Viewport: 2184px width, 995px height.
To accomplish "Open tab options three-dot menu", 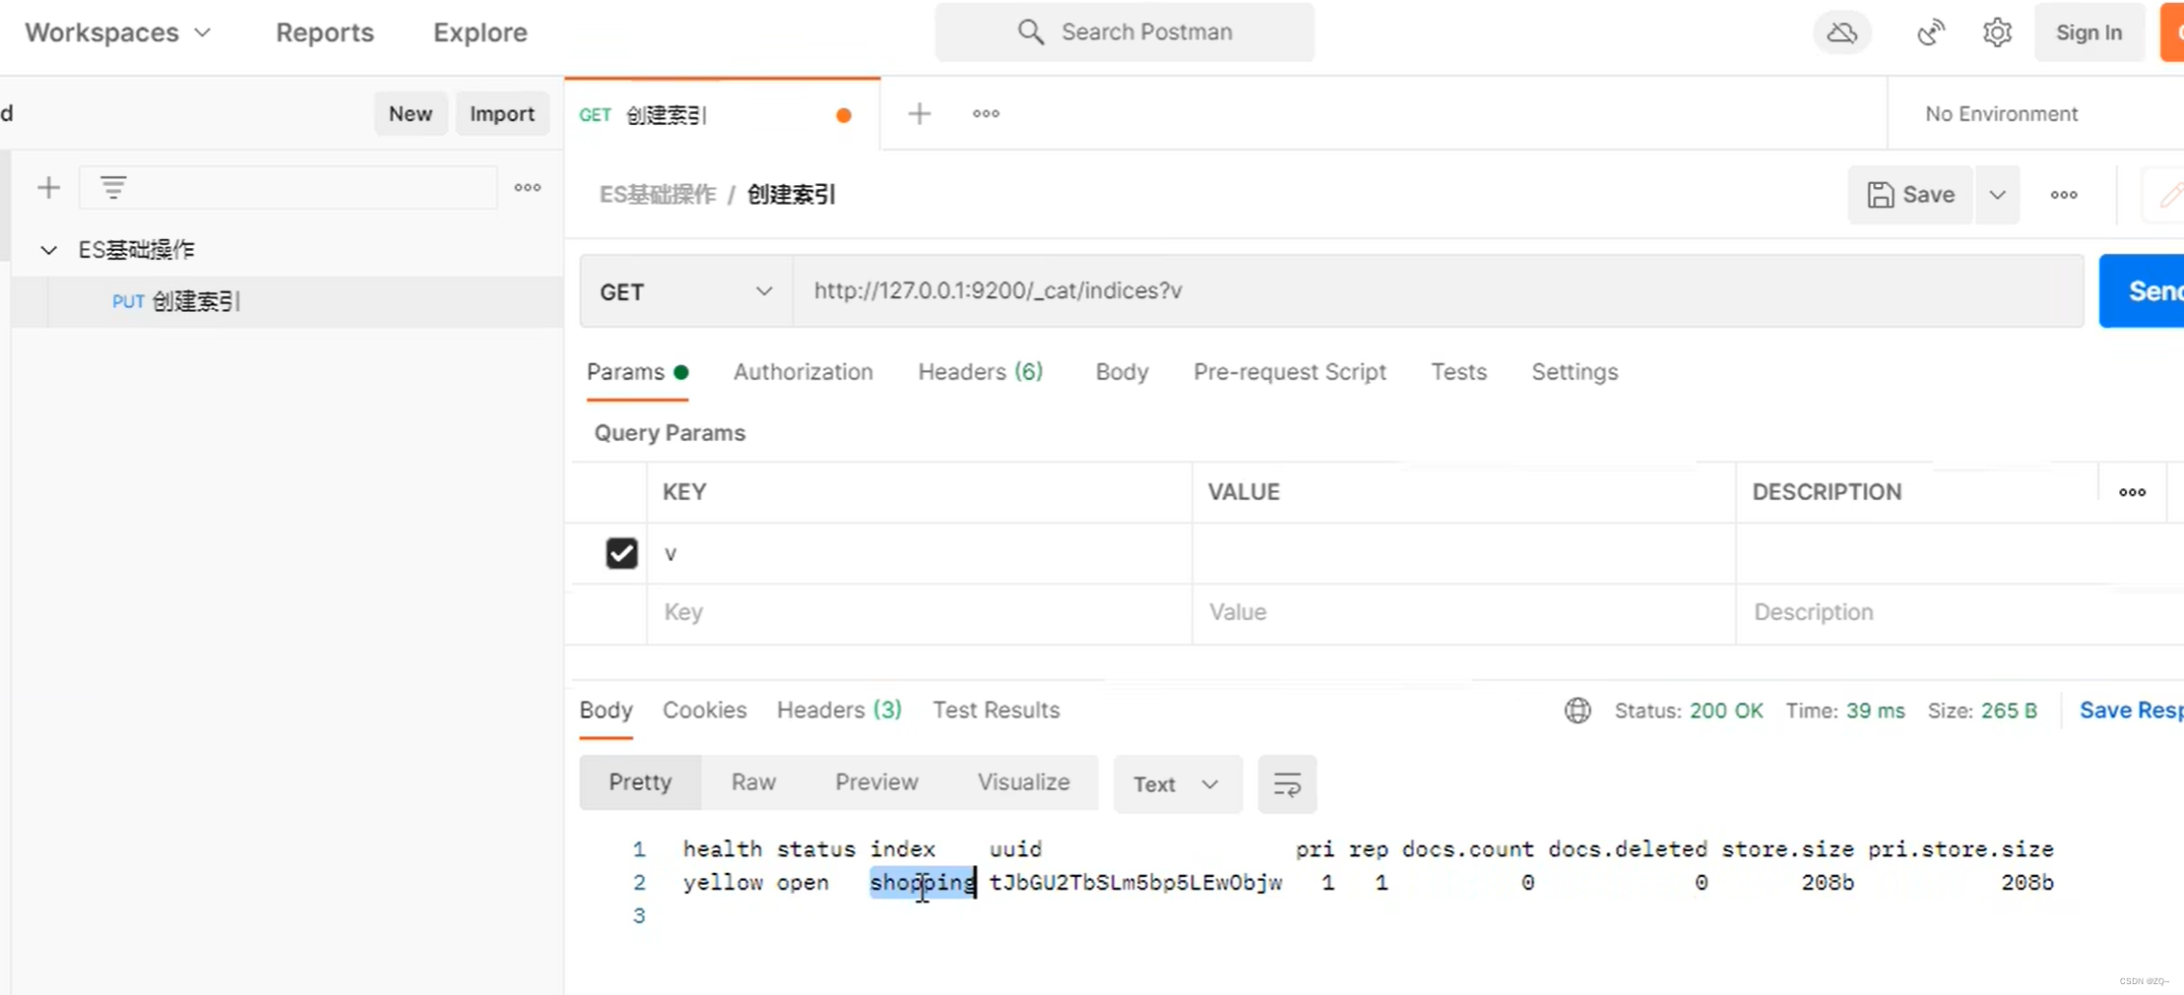I will tap(986, 113).
